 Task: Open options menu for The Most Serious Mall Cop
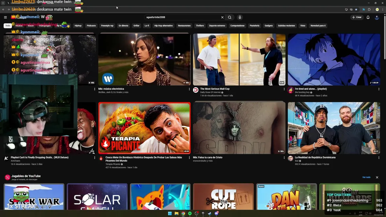284,89
